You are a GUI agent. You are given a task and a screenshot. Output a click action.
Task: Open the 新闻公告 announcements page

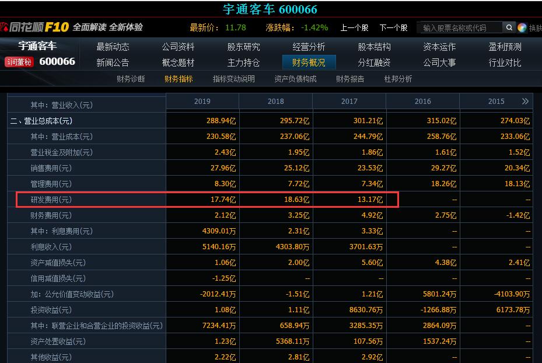coord(112,62)
